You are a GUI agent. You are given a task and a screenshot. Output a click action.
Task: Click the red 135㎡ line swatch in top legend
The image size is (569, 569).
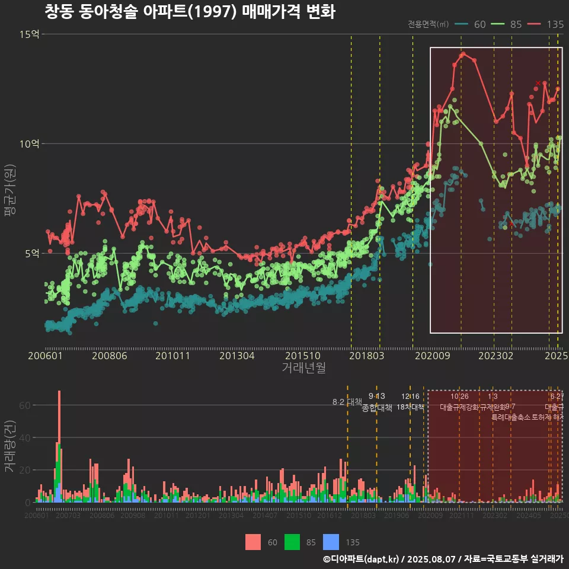(534, 24)
